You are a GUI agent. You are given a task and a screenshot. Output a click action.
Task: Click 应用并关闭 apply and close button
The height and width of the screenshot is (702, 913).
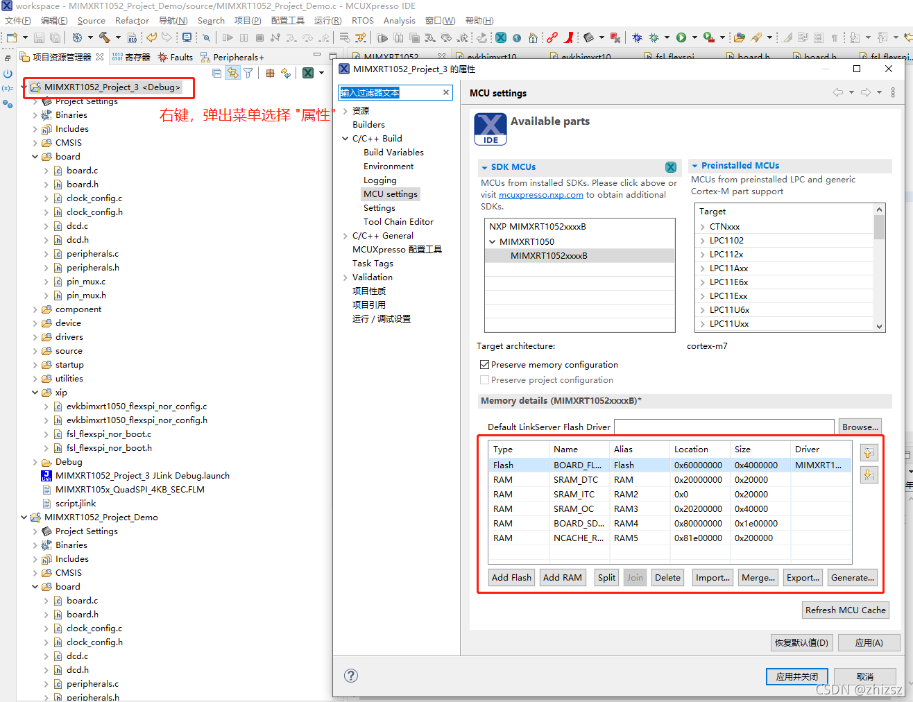tap(797, 676)
